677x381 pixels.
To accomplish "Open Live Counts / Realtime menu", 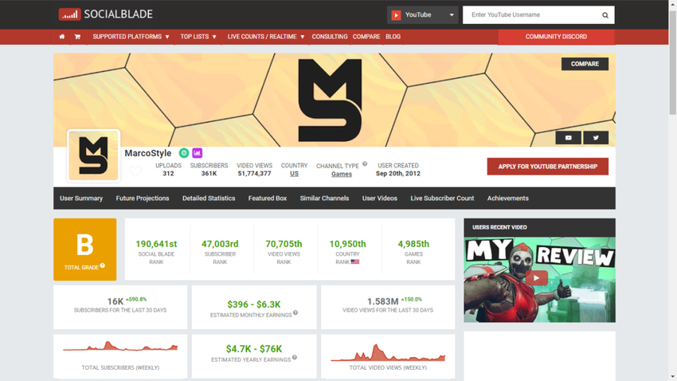I will point(266,37).
